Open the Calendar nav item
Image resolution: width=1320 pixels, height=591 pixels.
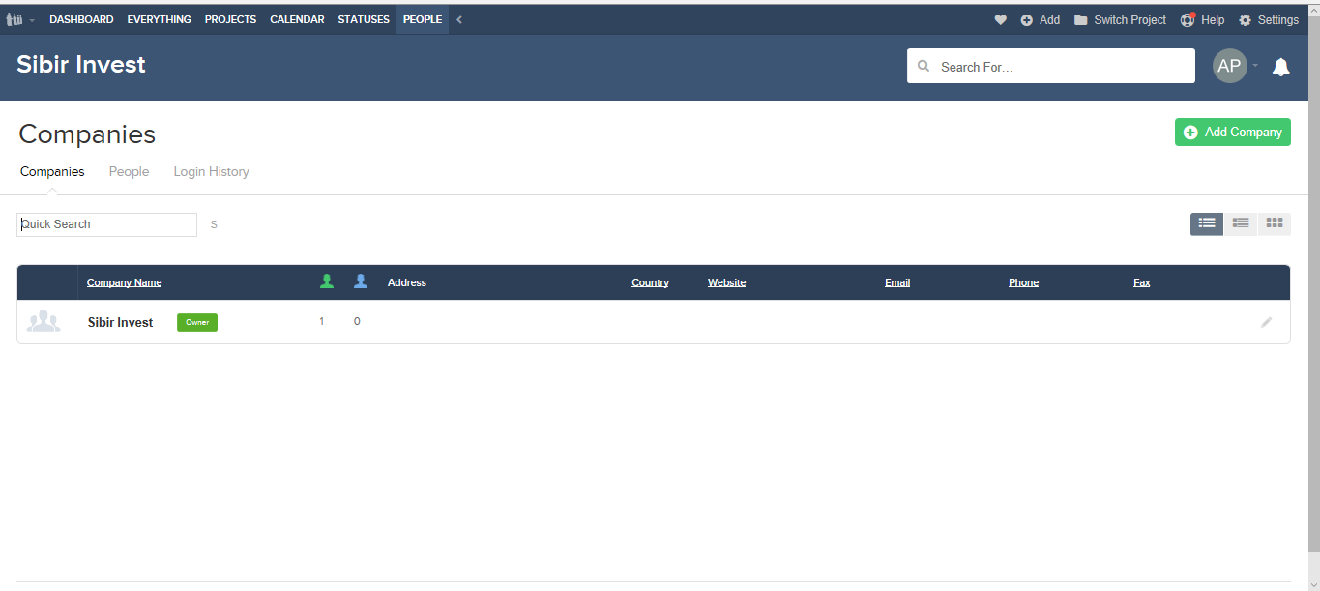coord(297,19)
